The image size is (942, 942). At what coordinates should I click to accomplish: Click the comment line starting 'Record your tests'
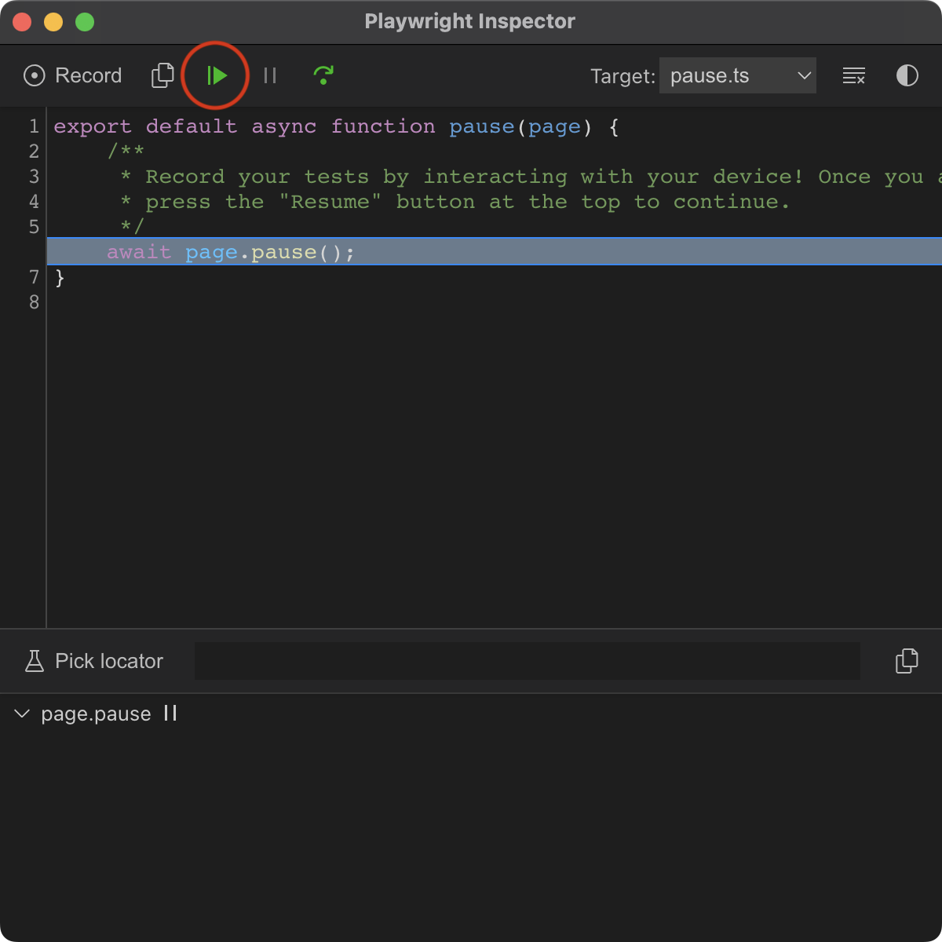(x=532, y=177)
